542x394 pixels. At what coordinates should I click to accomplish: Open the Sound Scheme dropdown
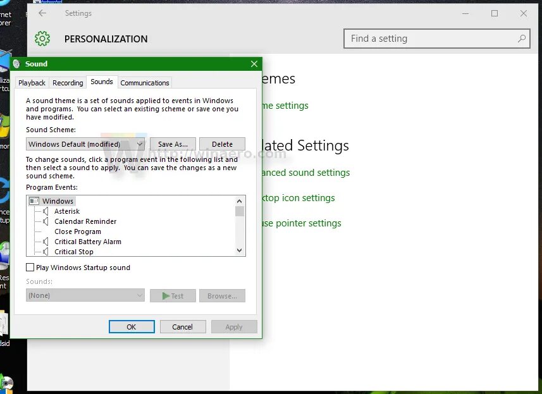click(x=85, y=144)
